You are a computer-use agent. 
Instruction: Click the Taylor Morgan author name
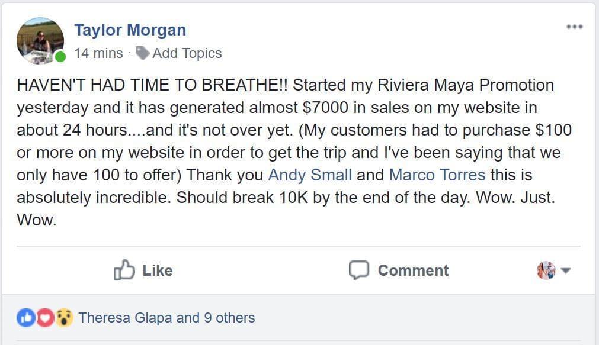click(x=130, y=30)
